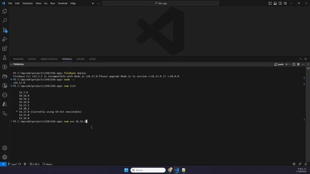This screenshot has height=174, width=310.
Task: Kill terminal with the trash icon
Action: pyautogui.click(x=298, y=64)
